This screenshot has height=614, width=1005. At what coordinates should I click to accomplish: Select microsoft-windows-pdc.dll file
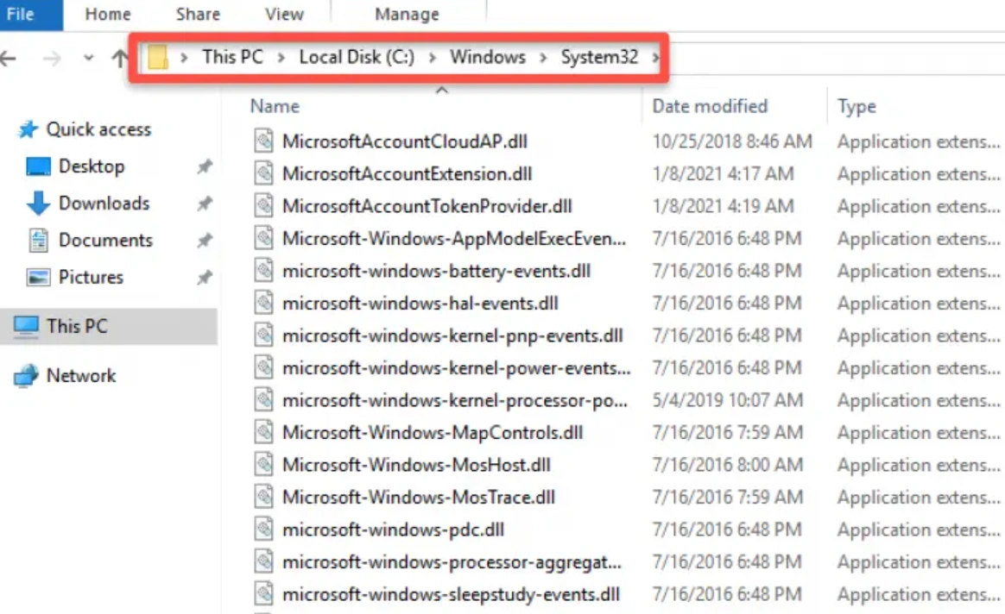pos(393,529)
